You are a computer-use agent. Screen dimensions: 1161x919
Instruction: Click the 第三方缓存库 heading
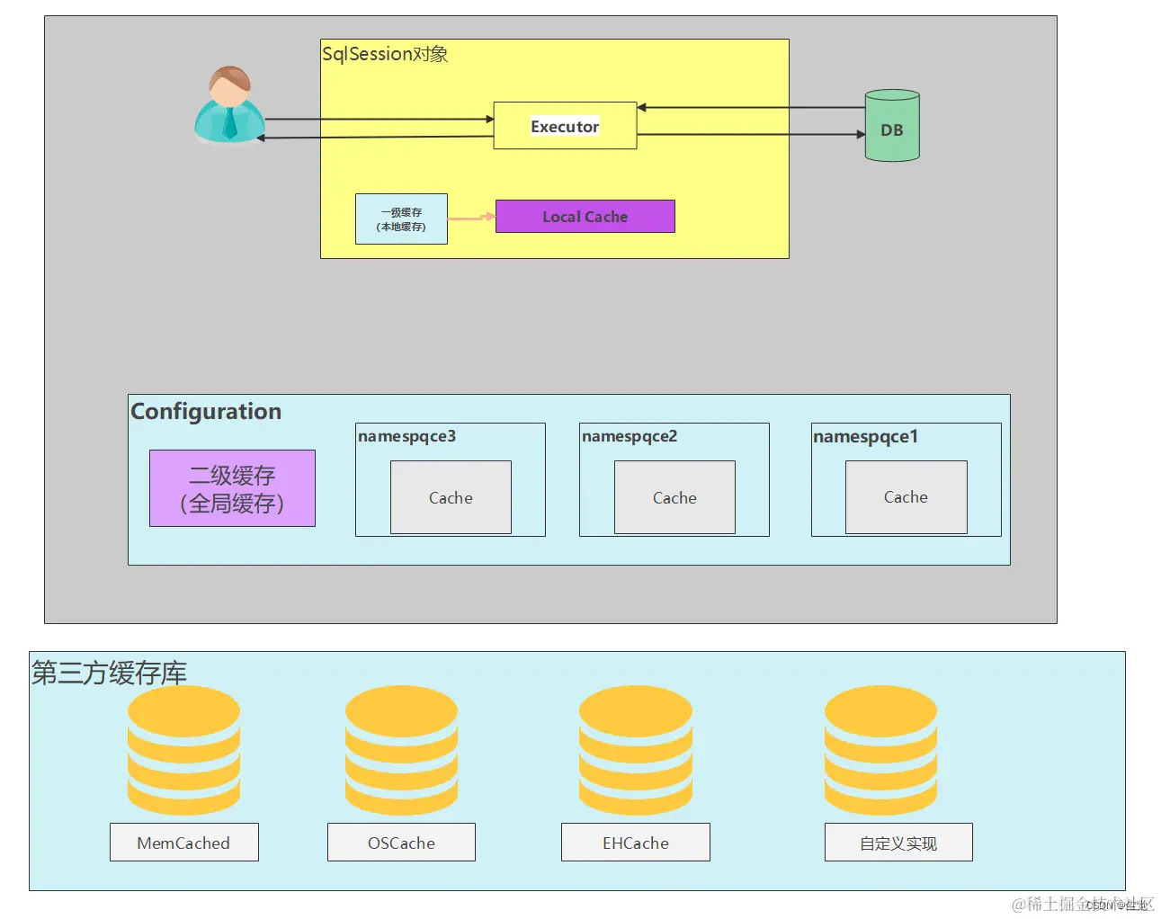[x=109, y=673]
